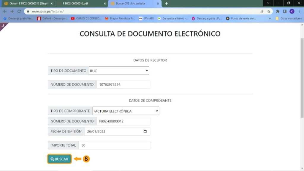Click the Importe Total input field

pyautogui.click(x=114, y=145)
